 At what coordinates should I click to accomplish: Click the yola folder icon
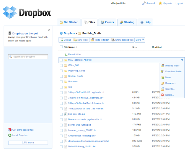[x=66, y=87]
